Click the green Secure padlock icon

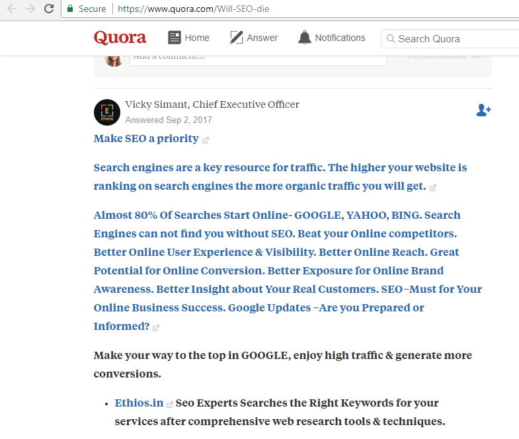click(71, 9)
